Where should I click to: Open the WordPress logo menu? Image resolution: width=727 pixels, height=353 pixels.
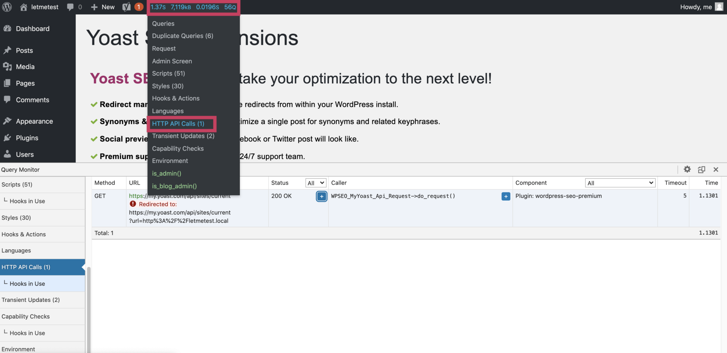point(7,7)
